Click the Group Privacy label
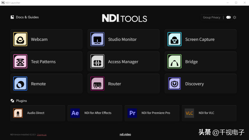This screenshot has height=140, width=249. (212, 17)
